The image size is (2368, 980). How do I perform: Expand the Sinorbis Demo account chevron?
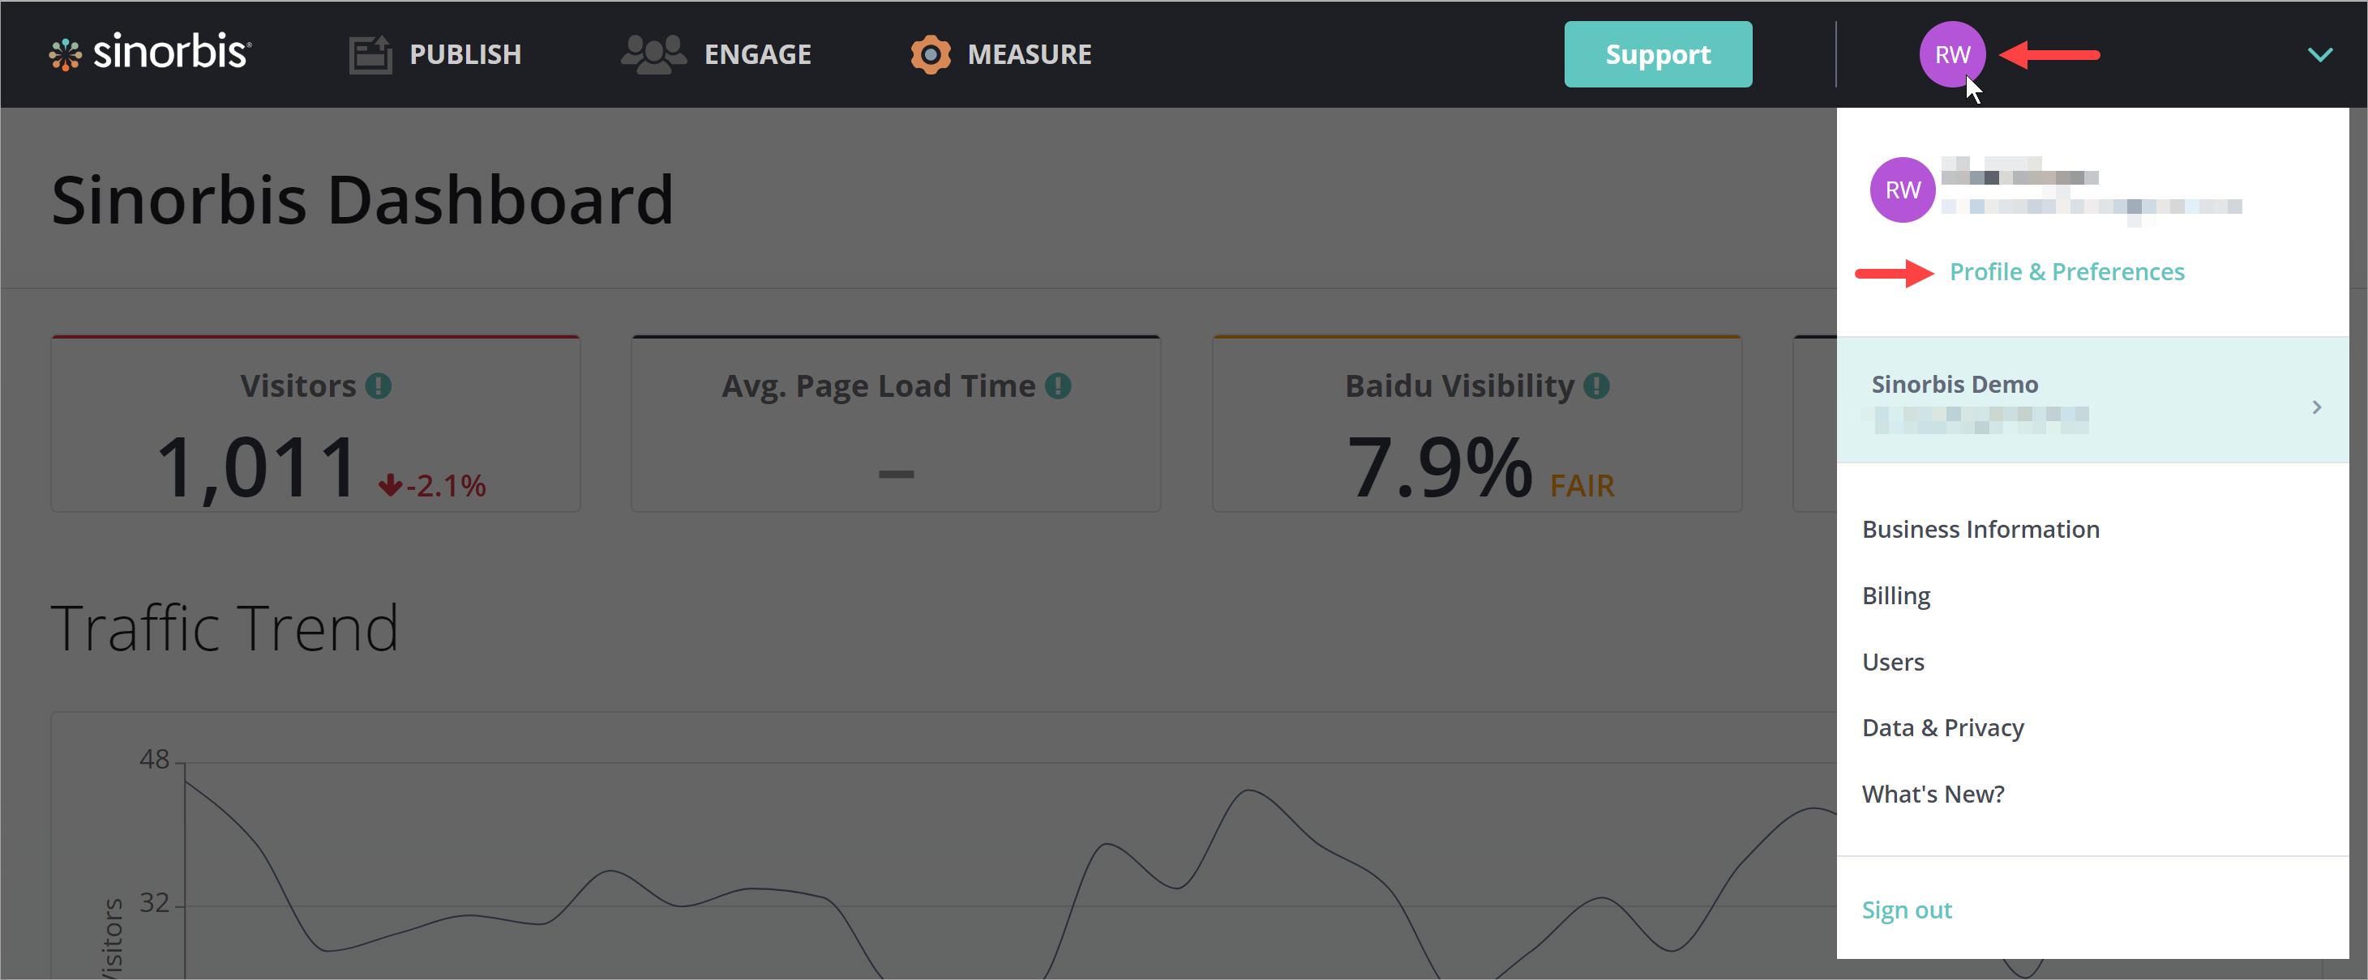click(x=2315, y=407)
